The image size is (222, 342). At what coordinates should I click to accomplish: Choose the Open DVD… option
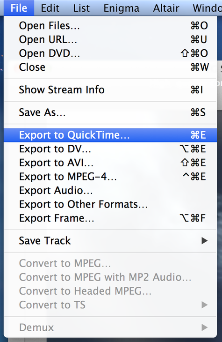110,53
